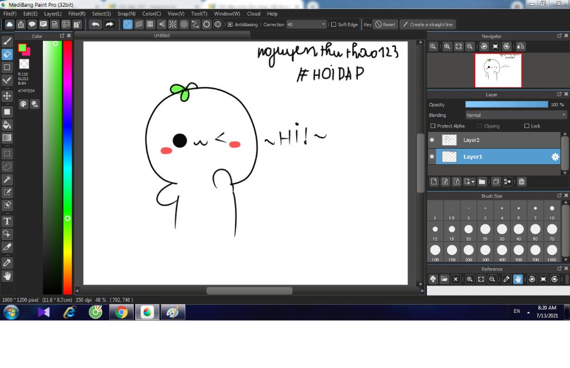The image size is (570, 368).
Task: Select the Bucket fill tool
Action: tap(7, 125)
